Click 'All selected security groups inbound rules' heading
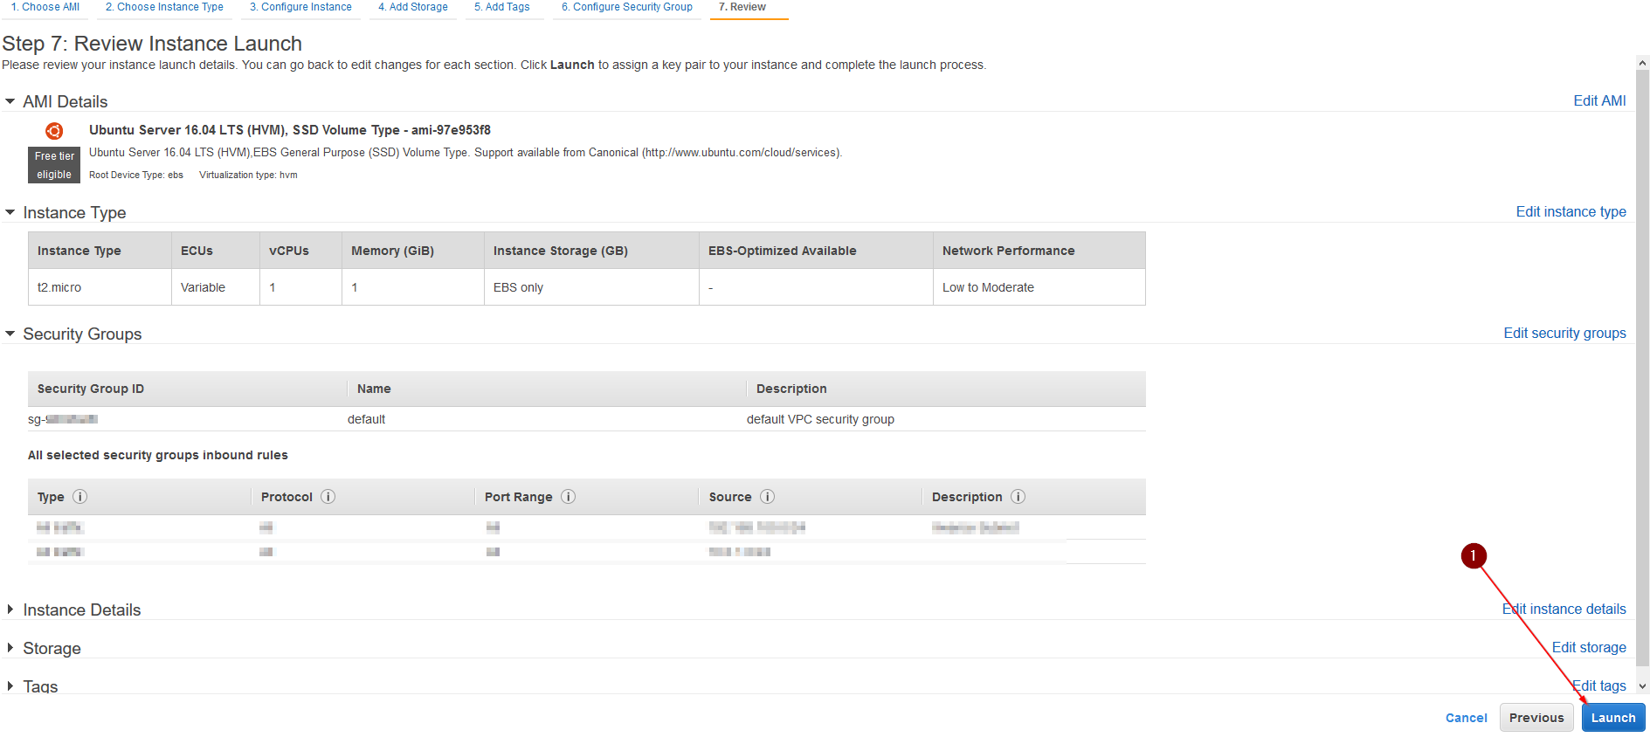Image resolution: width=1650 pixels, height=737 pixels. (157, 455)
